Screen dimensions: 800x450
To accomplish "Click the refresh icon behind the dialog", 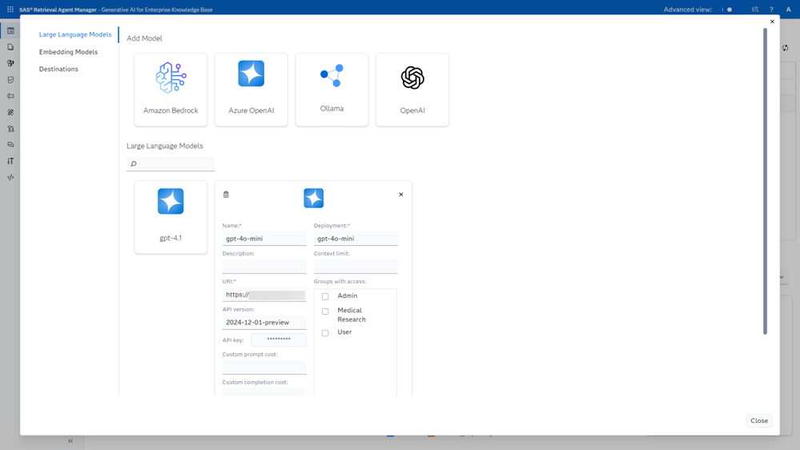I will tap(786, 47).
